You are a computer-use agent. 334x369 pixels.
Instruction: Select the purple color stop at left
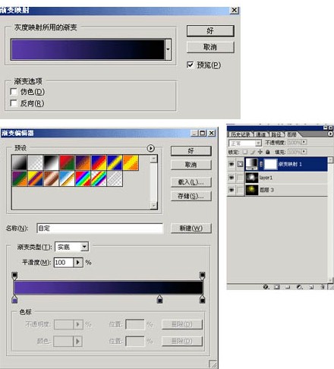(14, 299)
